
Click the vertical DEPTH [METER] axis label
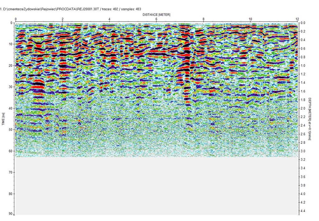(310, 119)
